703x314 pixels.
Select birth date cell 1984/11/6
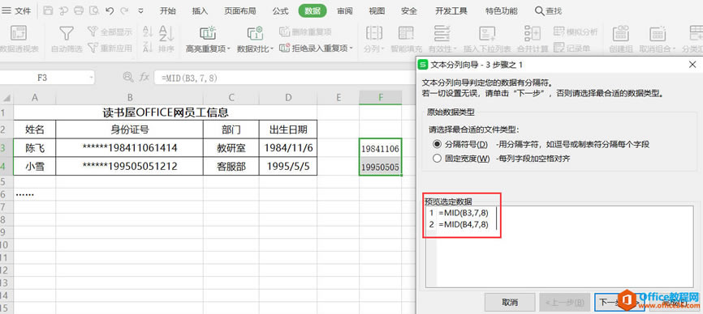click(288, 148)
